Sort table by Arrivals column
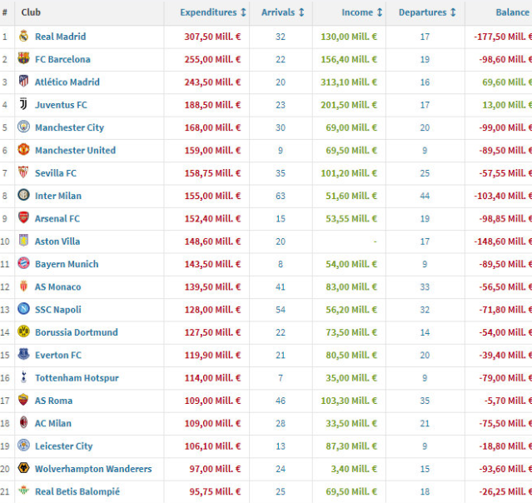Screen dimensions: 532x503 (282, 12)
